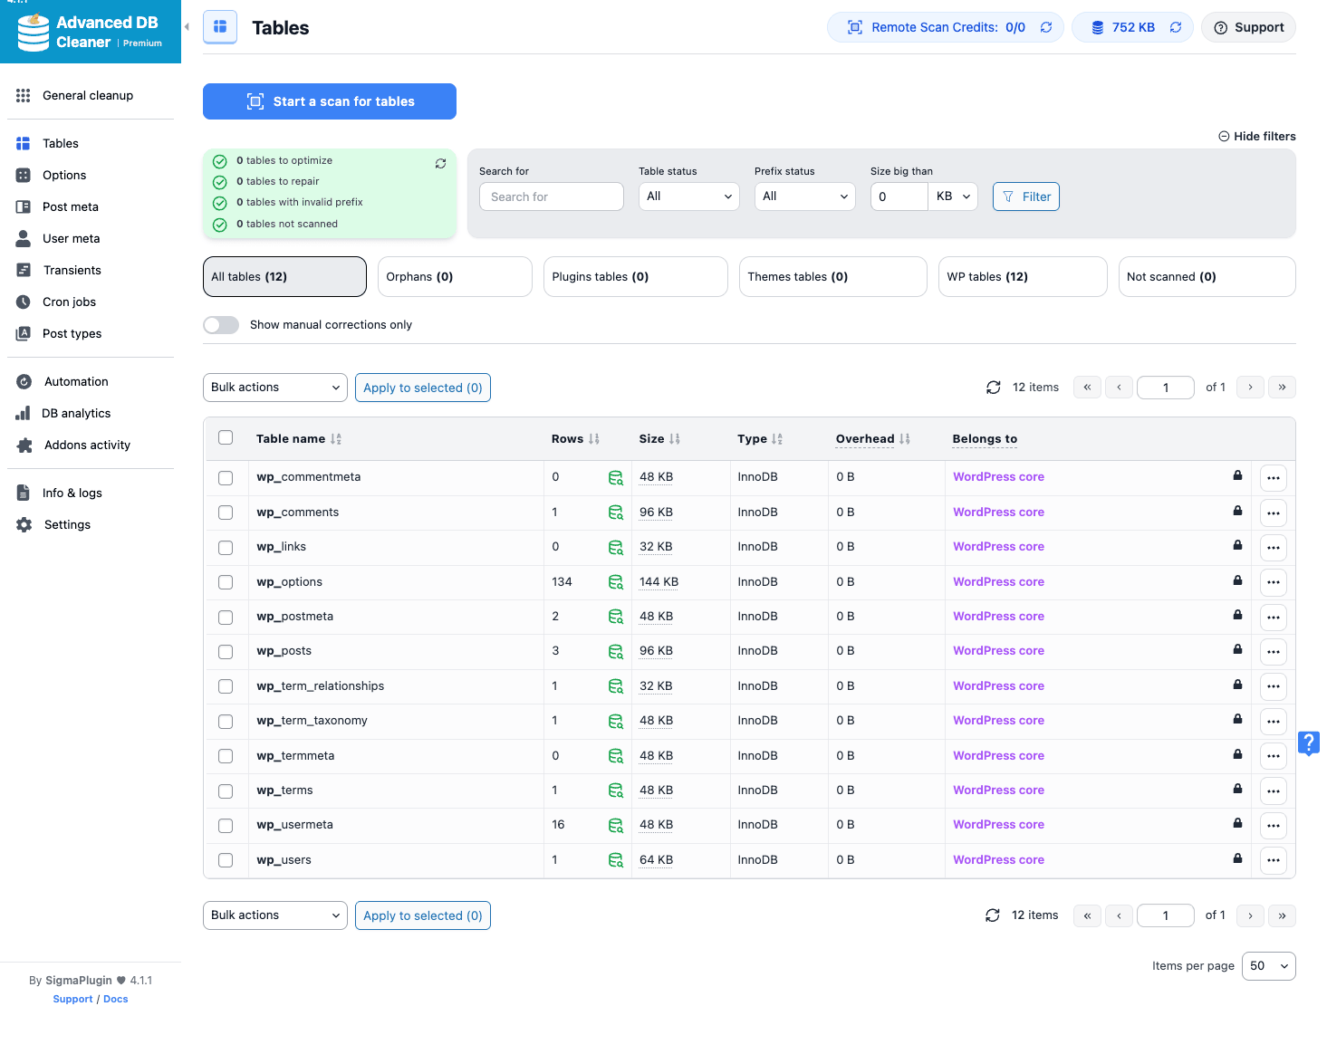Image resolution: width=1327 pixels, height=1054 pixels.
Task: Select the wp_term_taxonomy checkbox
Action: click(226, 722)
